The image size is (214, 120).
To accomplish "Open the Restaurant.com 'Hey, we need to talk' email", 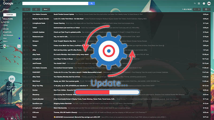I will click(116, 37).
